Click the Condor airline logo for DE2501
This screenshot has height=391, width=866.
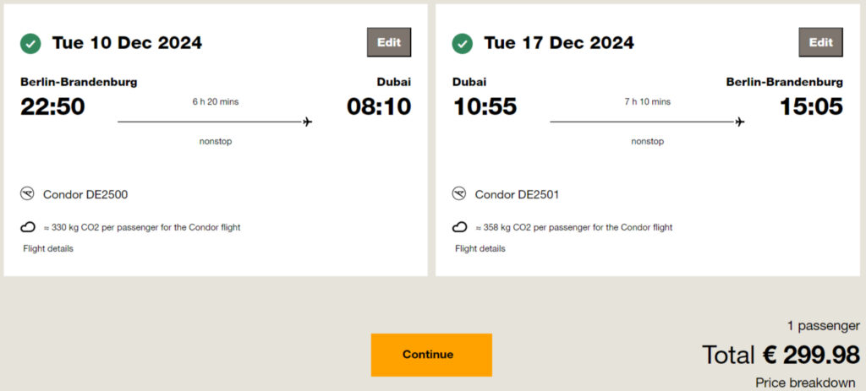pyautogui.click(x=459, y=194)
